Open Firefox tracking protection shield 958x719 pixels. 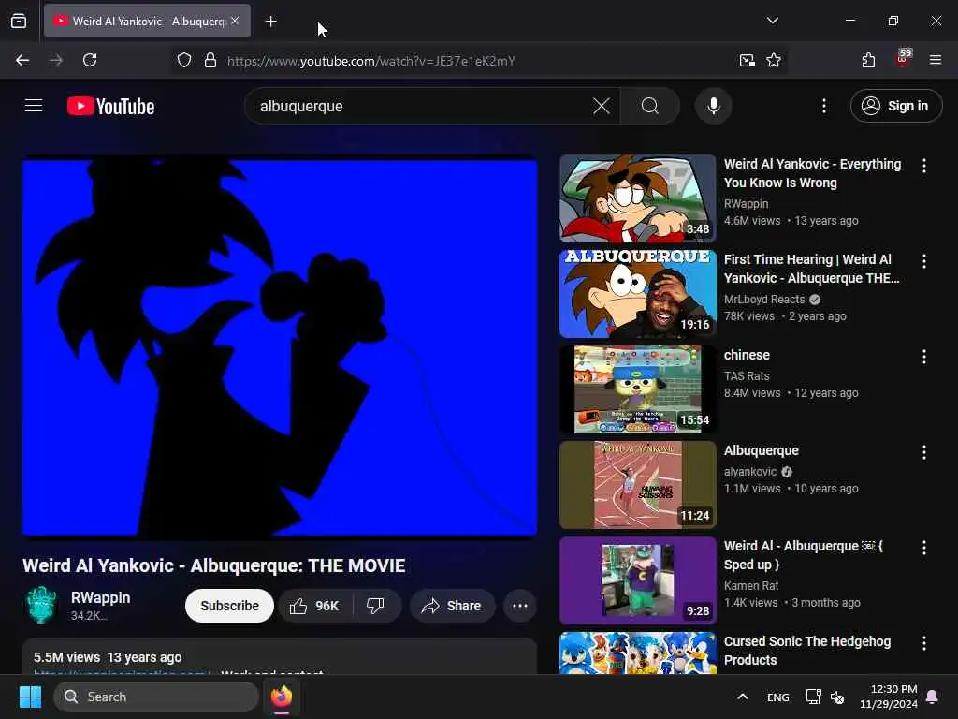(184, 60)
